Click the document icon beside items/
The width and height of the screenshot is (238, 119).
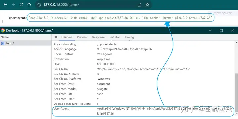[3, 43]
